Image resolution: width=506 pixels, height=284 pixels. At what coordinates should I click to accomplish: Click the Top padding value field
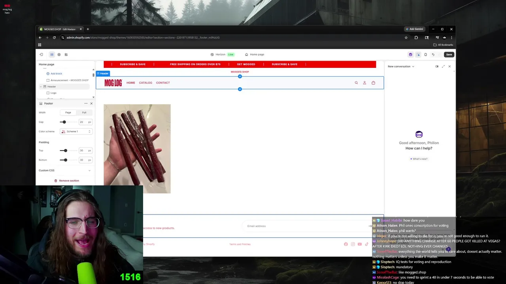click(x=85, y=150)
